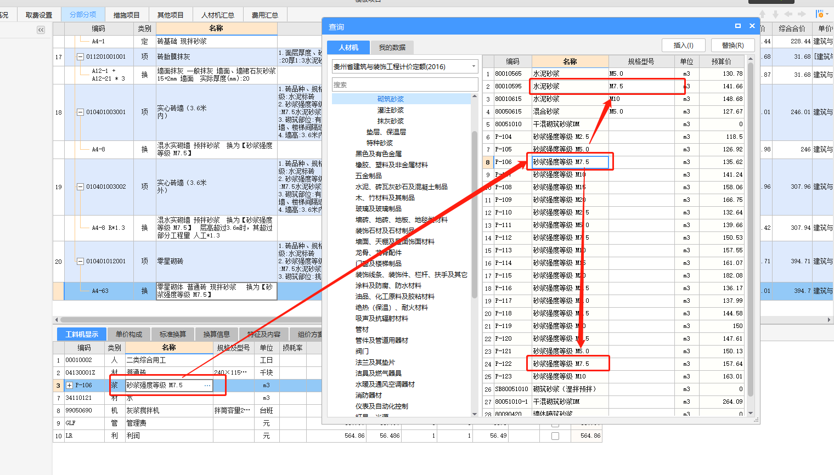Open the 措施项目 tab
Screen dimensions: 834x475
click(x=127, y=15)
